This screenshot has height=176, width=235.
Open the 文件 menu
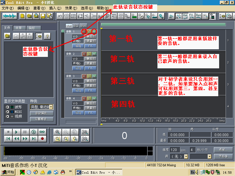tap(8, 8)
